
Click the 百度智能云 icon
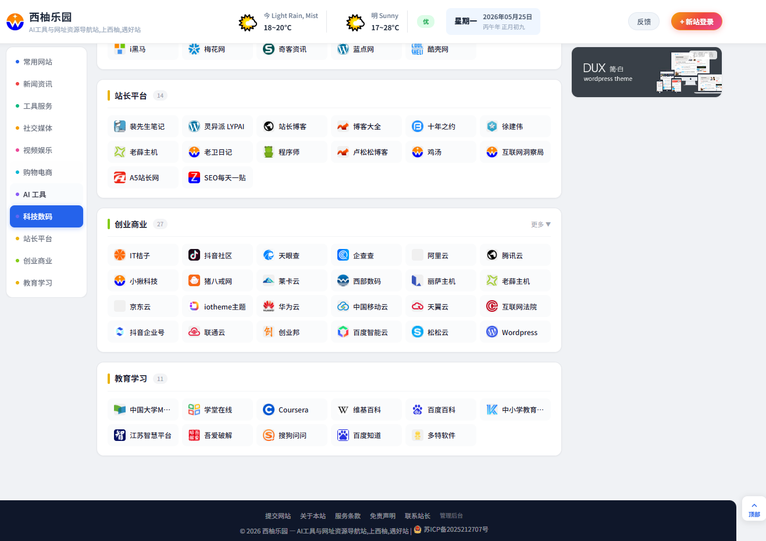(343, 332)
